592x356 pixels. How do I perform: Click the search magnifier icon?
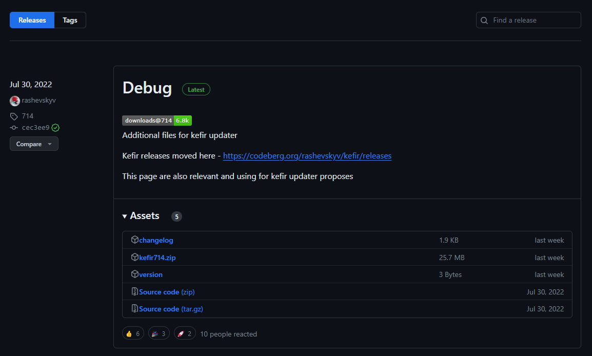pos(484,21)
